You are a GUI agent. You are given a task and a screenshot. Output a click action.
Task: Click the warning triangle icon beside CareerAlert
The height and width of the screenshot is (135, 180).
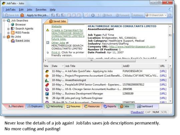click(48, 30)
